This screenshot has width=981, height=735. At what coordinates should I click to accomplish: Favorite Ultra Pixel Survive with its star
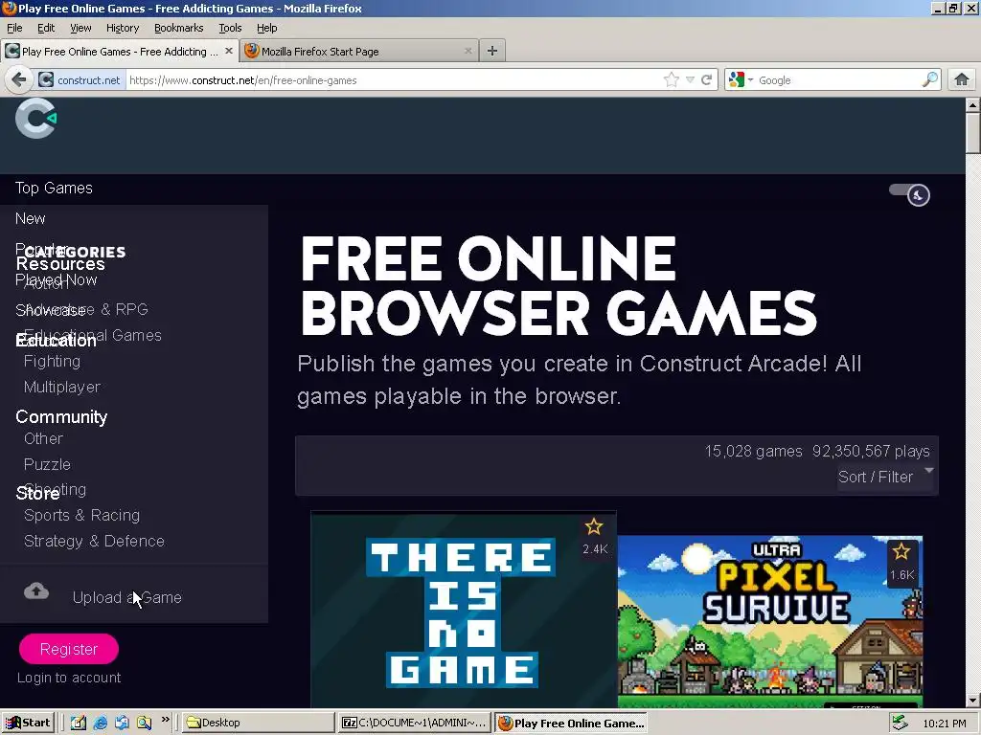[901, 551]
